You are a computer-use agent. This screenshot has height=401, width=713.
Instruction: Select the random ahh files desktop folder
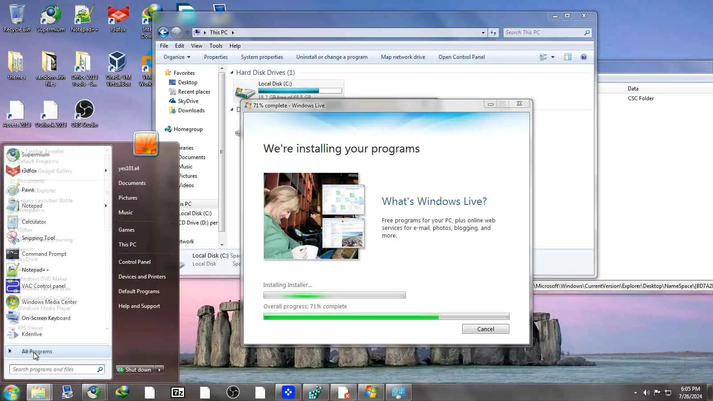click(x=50, y=68)
